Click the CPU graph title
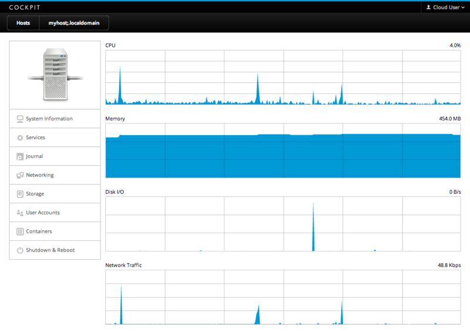This screenshot has width=470, height=332. [x=110, y=45]
